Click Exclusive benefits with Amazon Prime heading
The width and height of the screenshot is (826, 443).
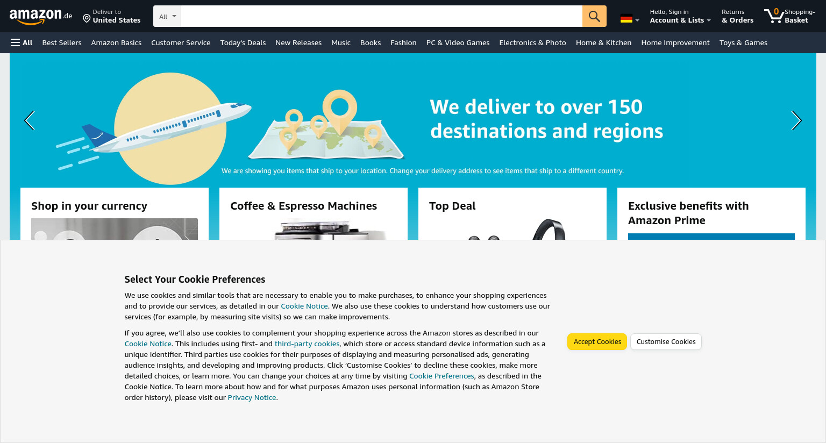click(688, 213)
